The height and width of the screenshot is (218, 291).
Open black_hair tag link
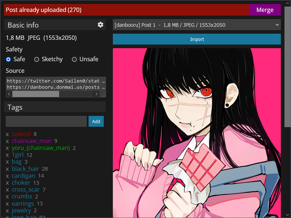25,169
